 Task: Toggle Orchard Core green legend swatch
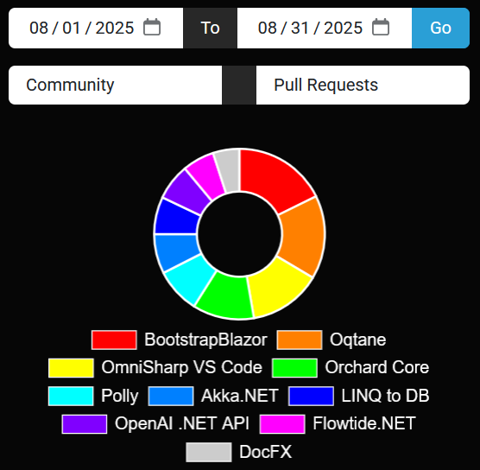point(294,368)
